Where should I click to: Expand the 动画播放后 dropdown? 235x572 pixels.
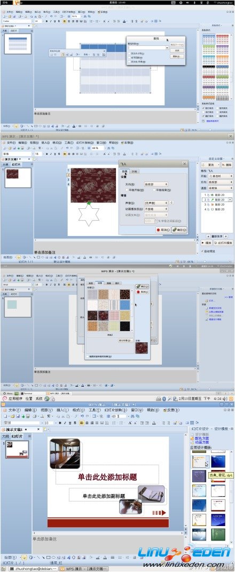click(156, 209)
